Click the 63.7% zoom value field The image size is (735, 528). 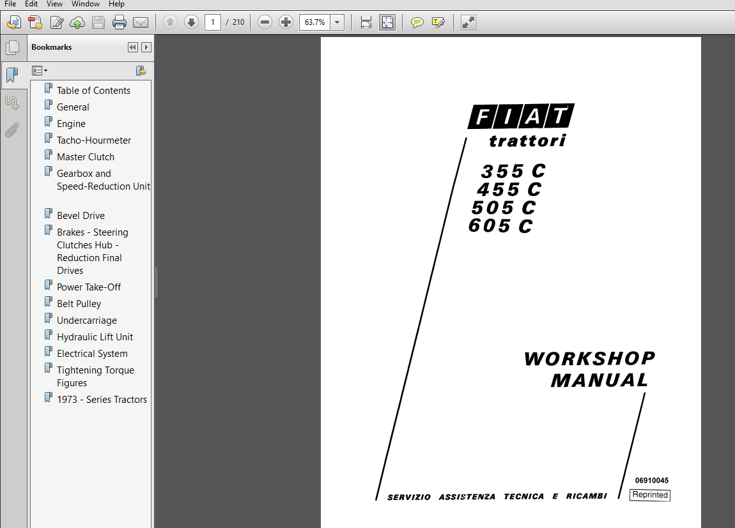pos(314,22)
